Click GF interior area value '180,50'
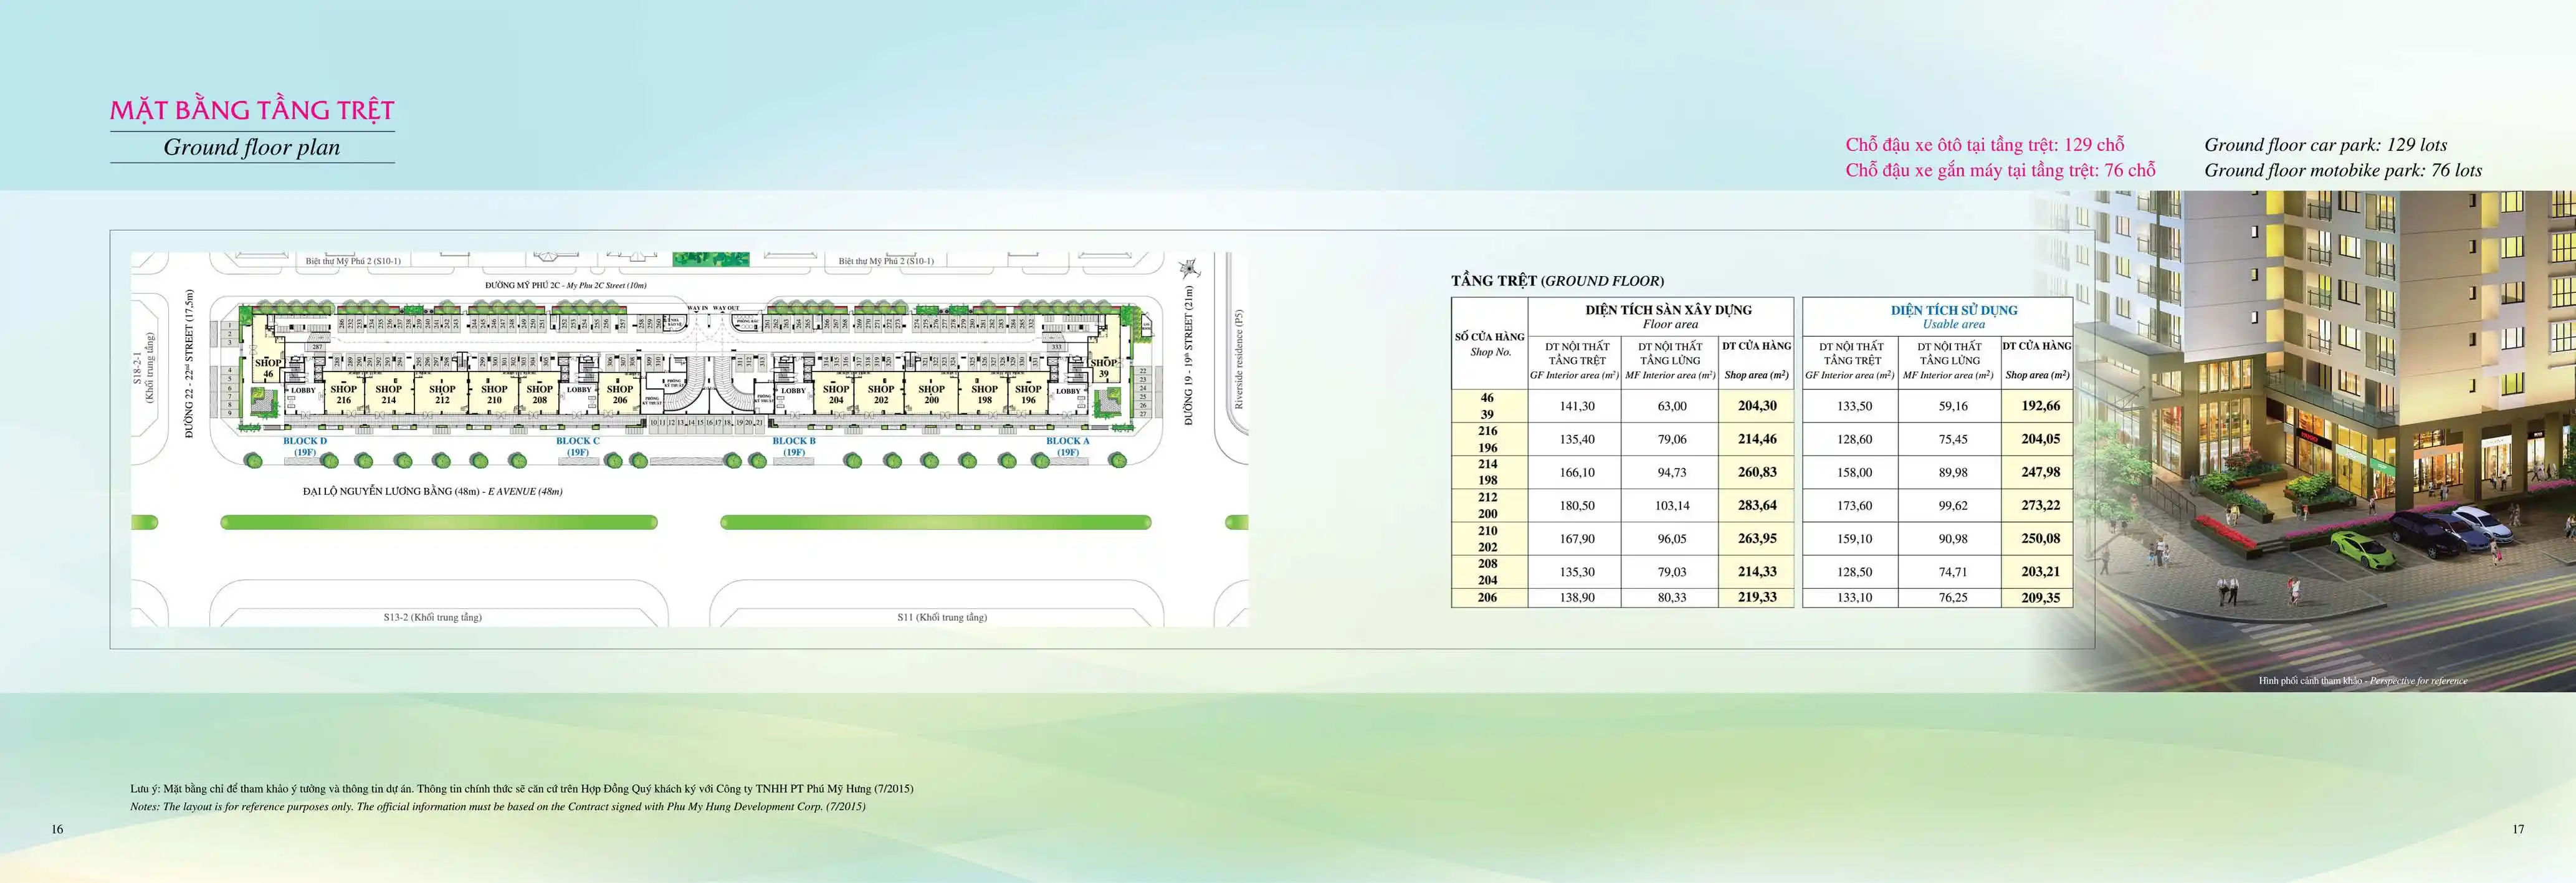The image size is (2576, 883). (x=1577, y=506)
